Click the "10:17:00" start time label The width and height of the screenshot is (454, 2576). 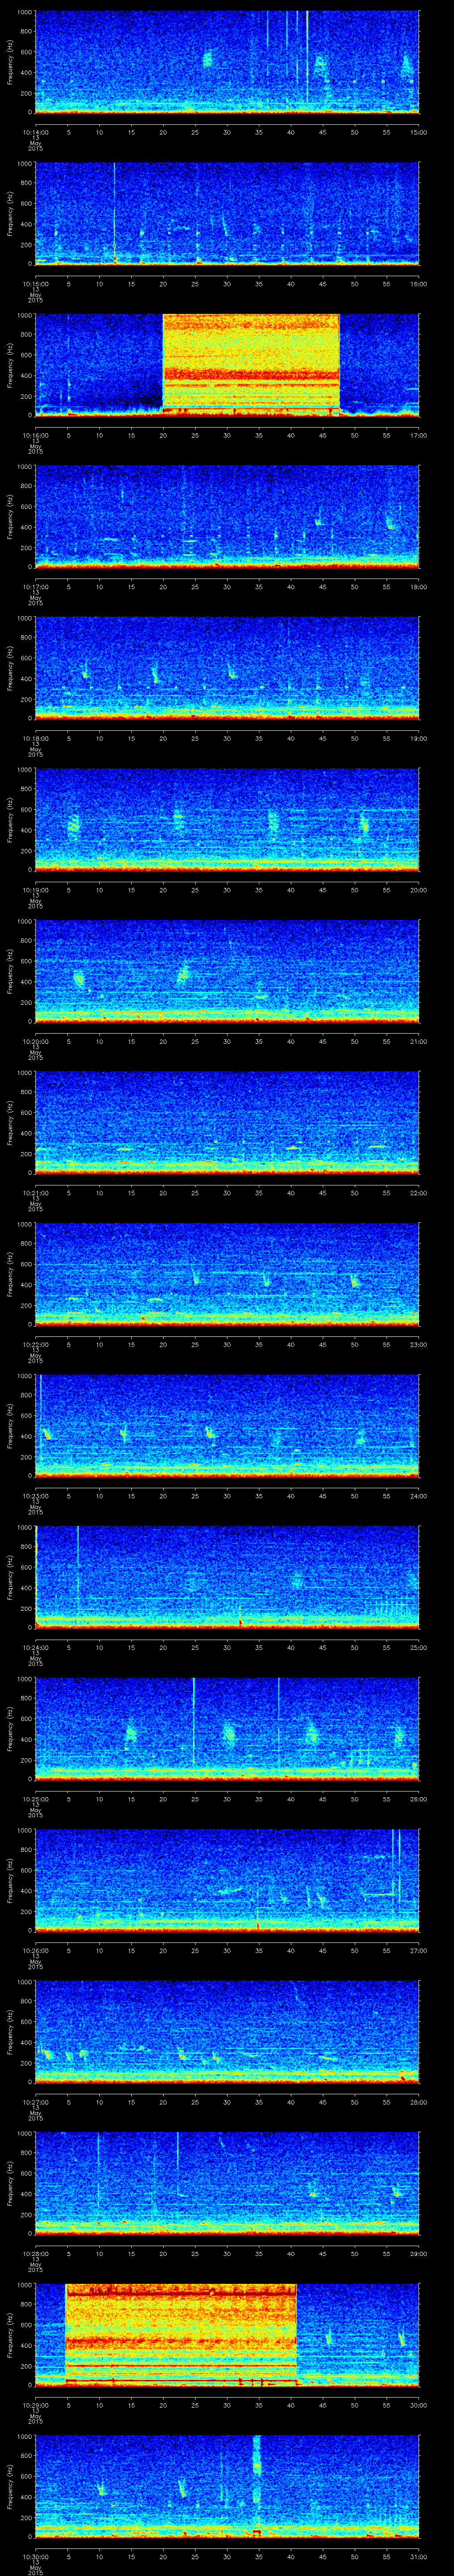(35, 586)
